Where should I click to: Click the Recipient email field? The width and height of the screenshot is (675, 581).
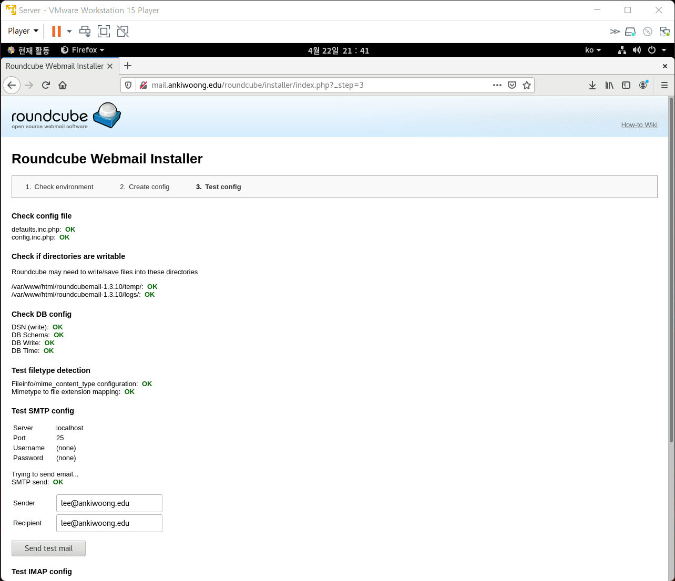point(109,523)
